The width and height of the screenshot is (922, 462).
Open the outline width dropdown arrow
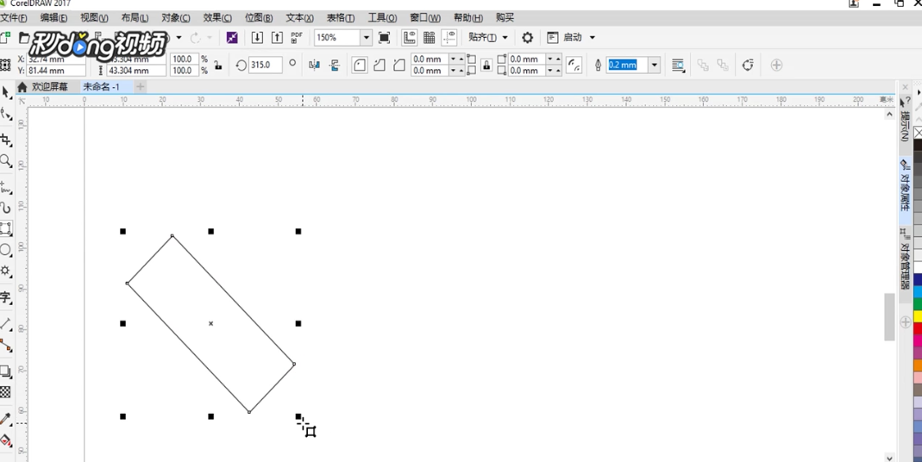654,65
